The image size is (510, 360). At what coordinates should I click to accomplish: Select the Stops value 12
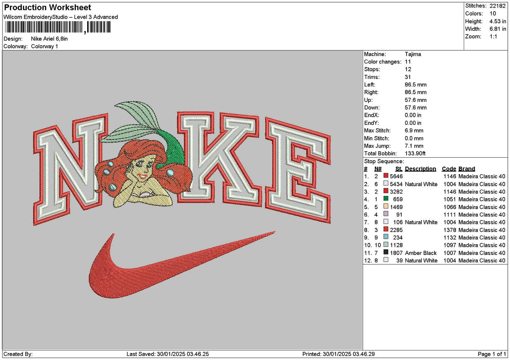click(408, 69)
